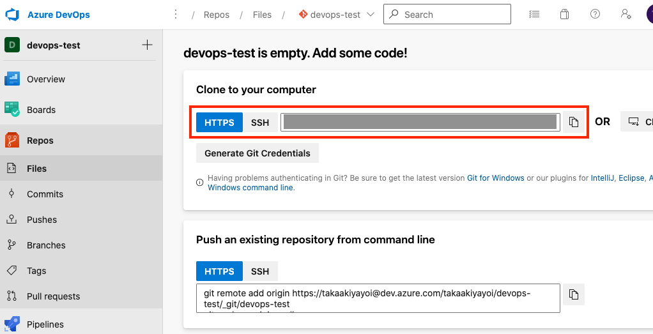653x334 pixels.
Task: Click Generate Git Credentials button
Action: point(257,153)
